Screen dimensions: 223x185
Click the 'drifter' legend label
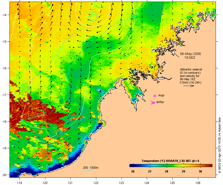click(x=160, y=102)
